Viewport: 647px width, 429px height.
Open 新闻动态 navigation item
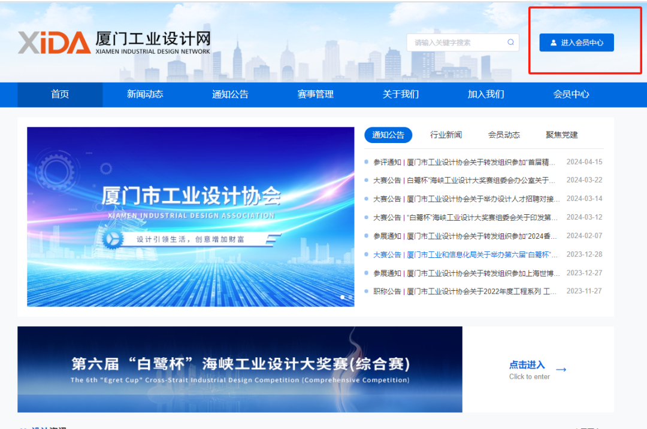145,95
